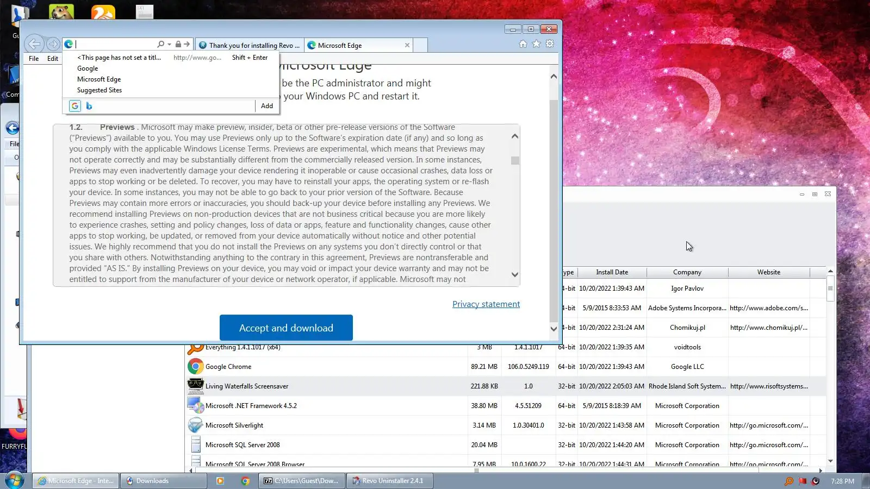
Task: Switch to Revo Uninstaller 2.4.1 taskbar button
Action: 389,481
